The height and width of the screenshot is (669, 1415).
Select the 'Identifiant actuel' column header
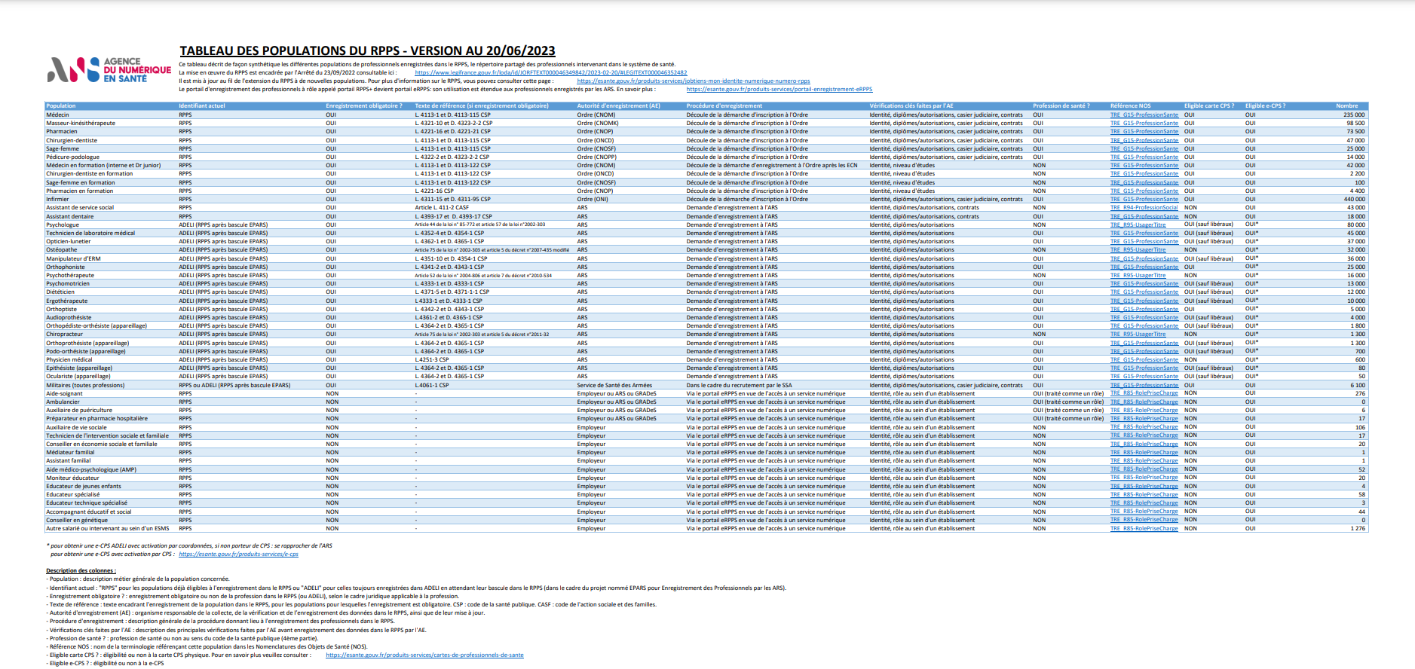coord(202,106)
